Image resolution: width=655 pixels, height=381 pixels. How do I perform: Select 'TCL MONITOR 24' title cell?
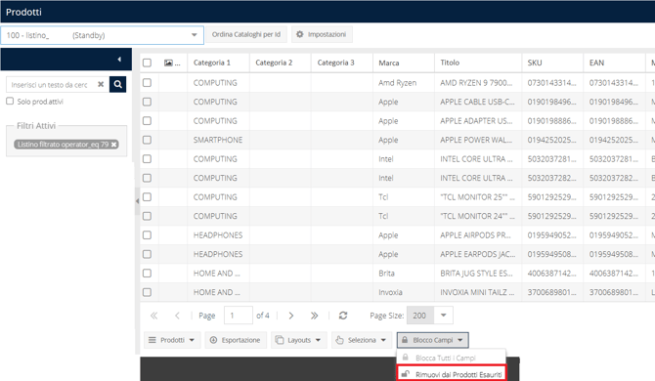point(477,216)
